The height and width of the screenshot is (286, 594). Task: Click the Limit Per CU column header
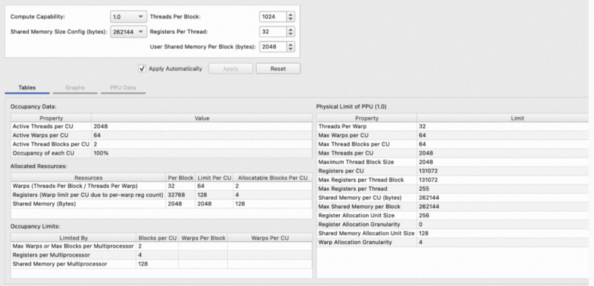214,177
